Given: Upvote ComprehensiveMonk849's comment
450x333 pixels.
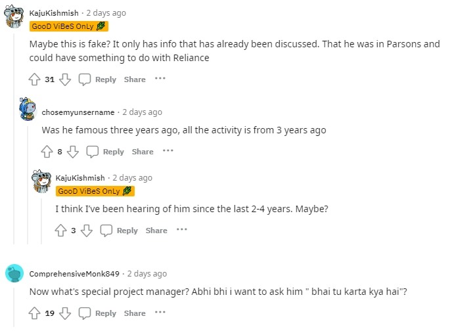Looking at the screenshot, I should (35, 313).
